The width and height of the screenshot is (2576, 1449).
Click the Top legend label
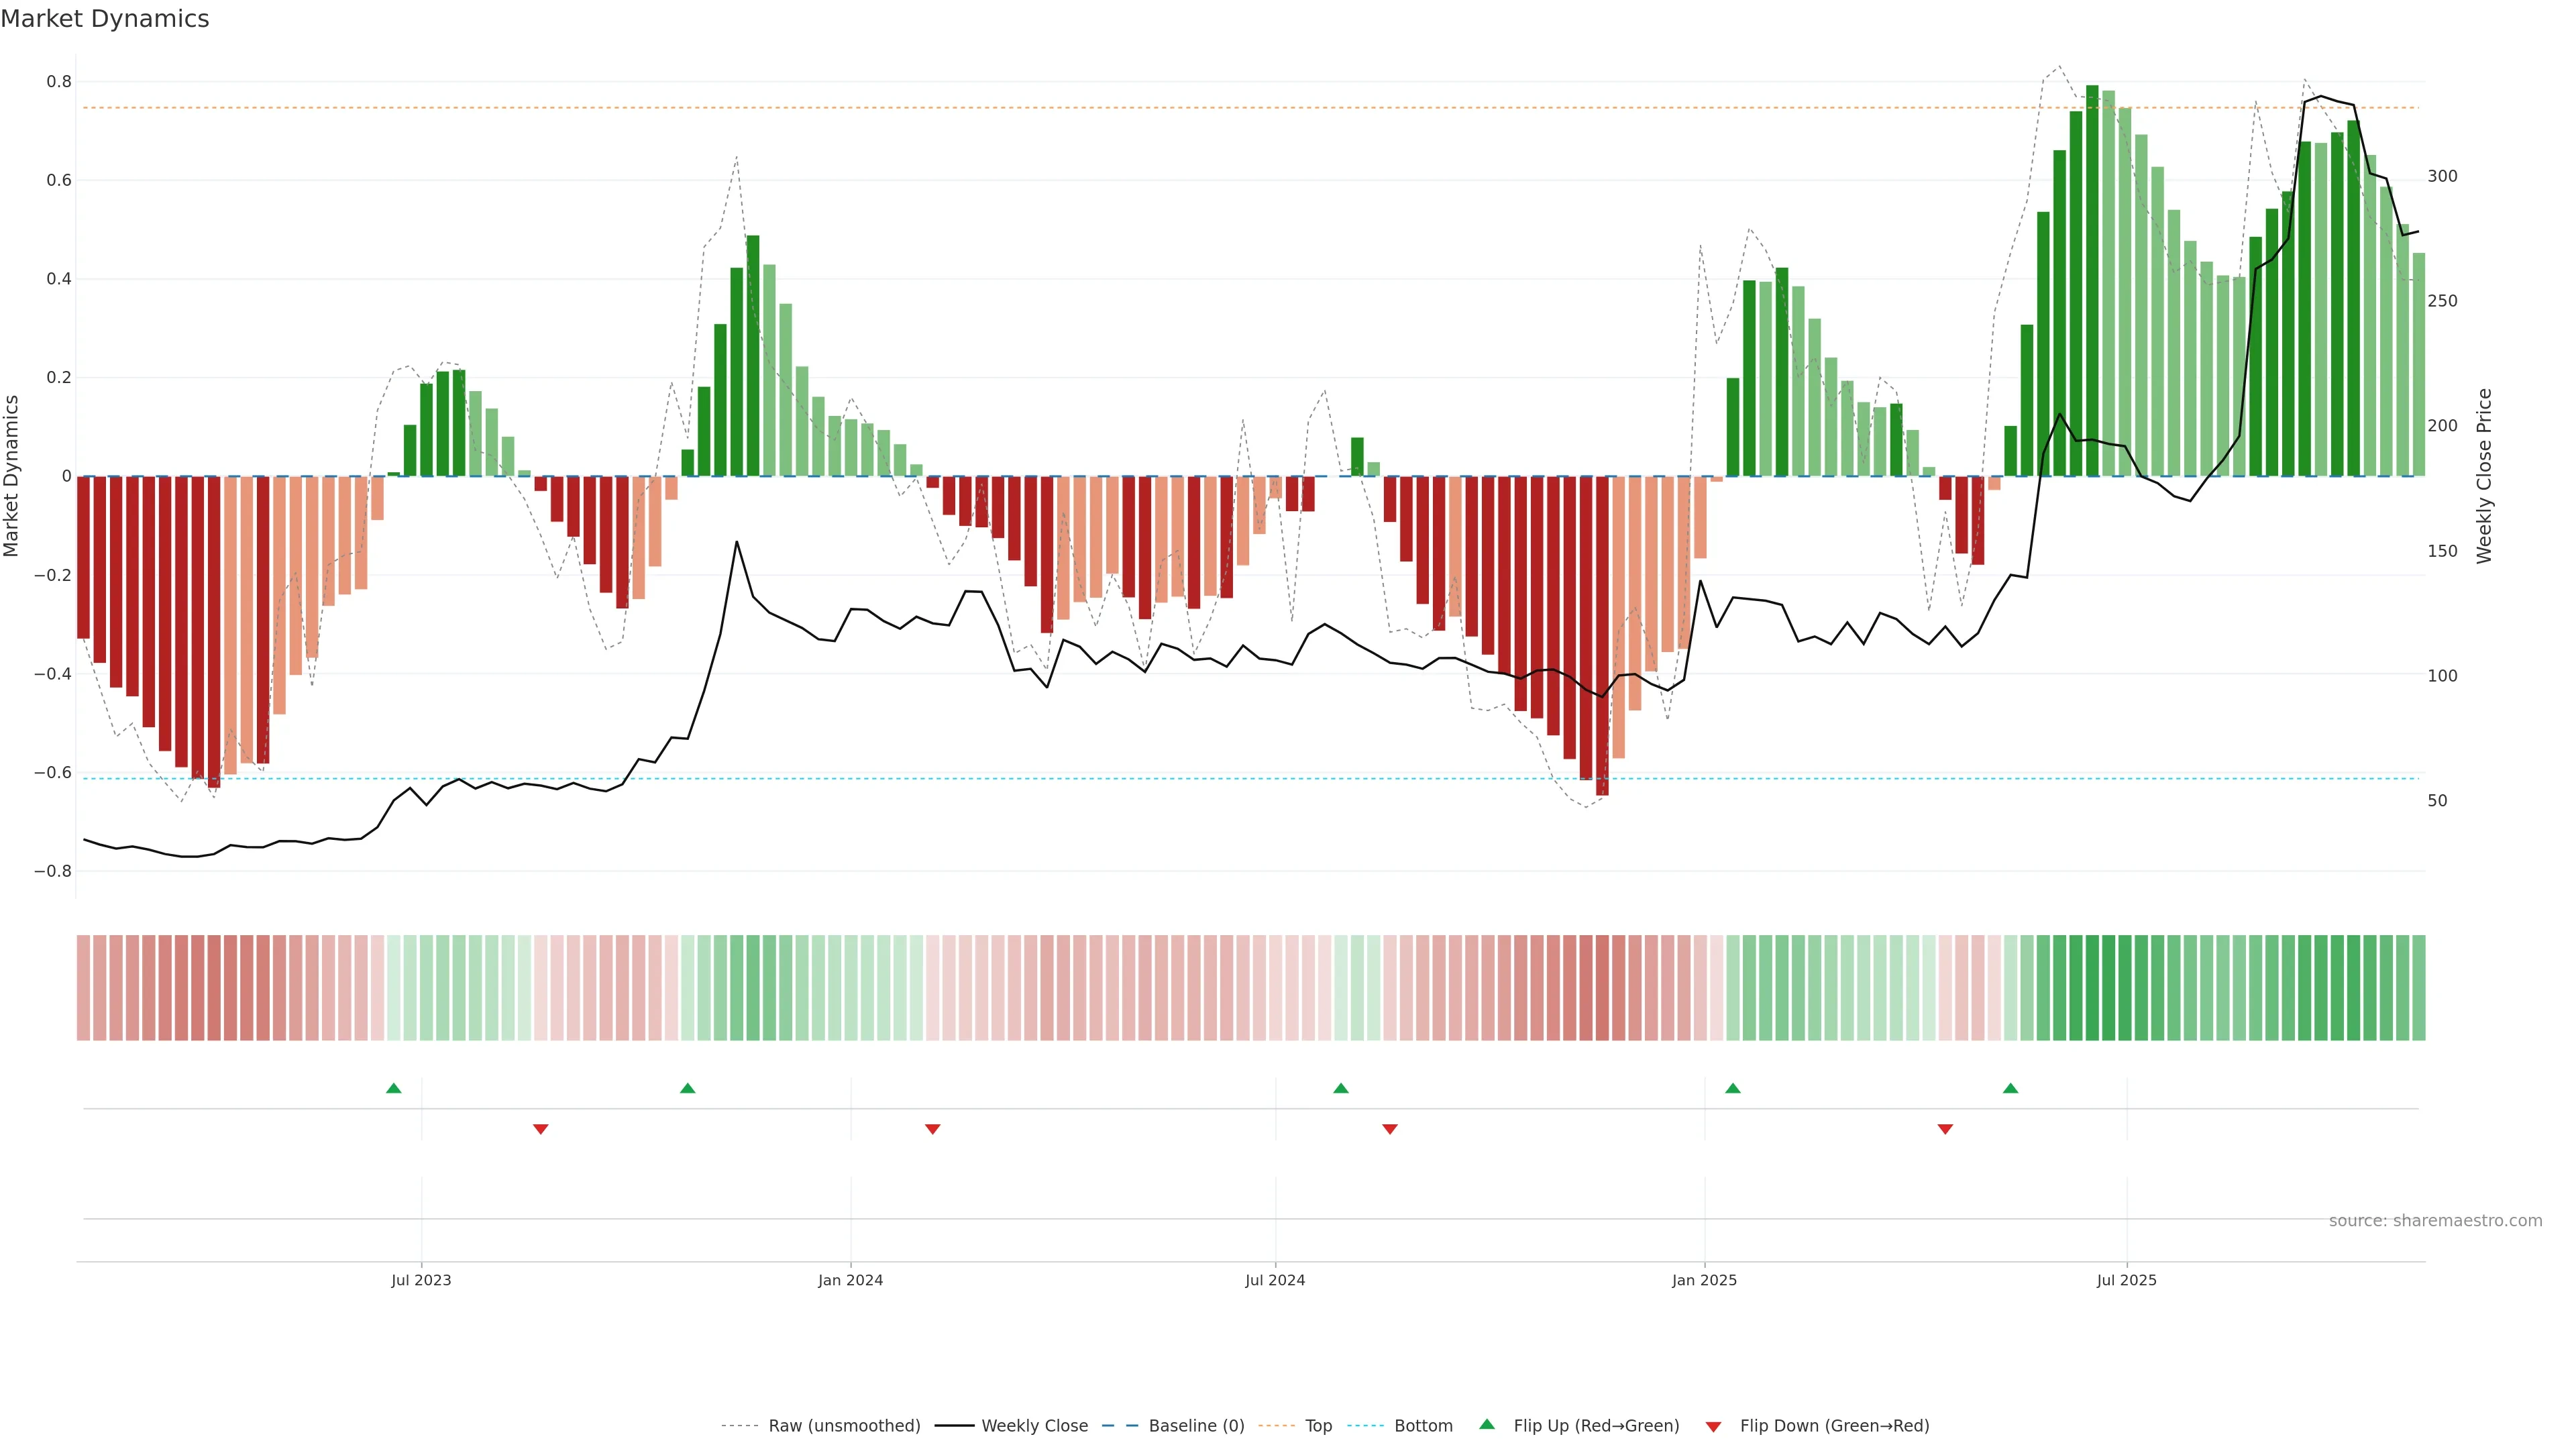point(1318,1426)
